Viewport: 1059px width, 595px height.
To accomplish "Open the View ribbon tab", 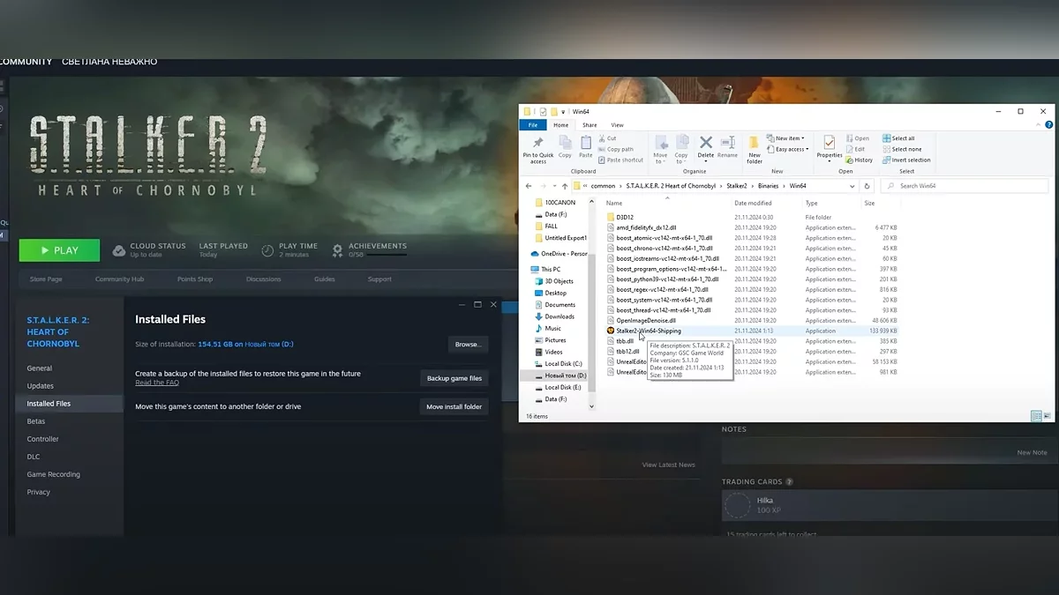I will click(617, 125).
